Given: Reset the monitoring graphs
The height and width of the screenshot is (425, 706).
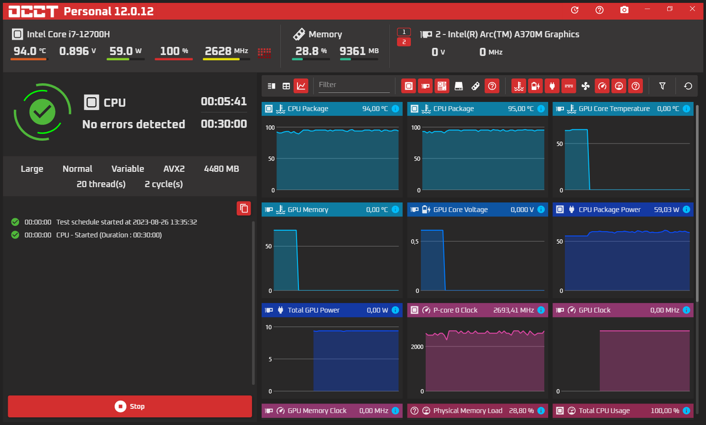Looking at the screenshot, I should [x=688, y=86].
